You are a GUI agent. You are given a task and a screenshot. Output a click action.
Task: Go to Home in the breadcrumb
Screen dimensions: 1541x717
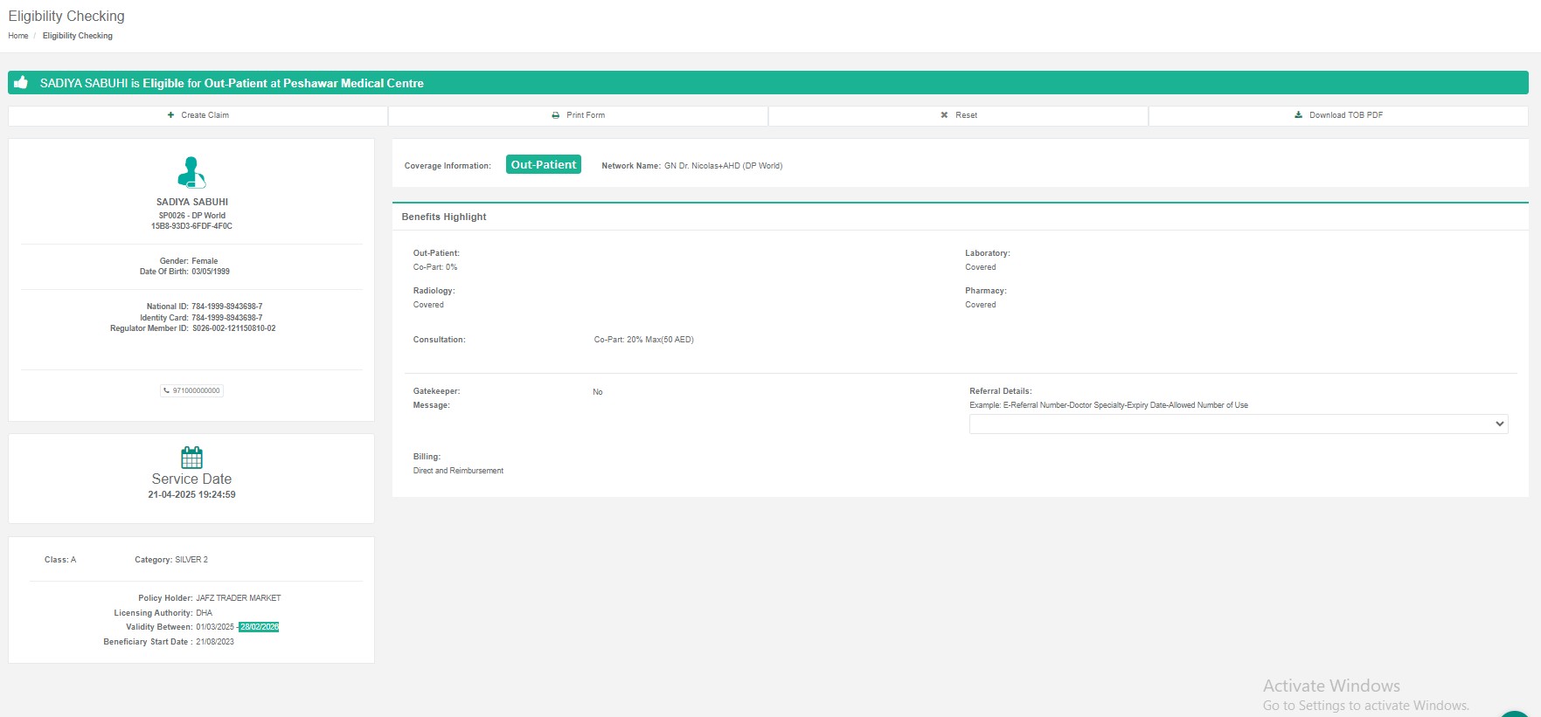click(18, 36)
